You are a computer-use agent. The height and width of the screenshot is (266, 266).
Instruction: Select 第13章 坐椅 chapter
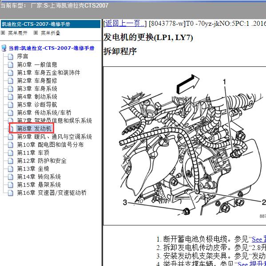(x=33, y=169)
